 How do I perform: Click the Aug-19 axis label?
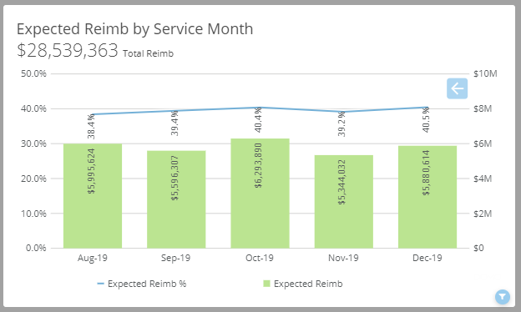93,258
